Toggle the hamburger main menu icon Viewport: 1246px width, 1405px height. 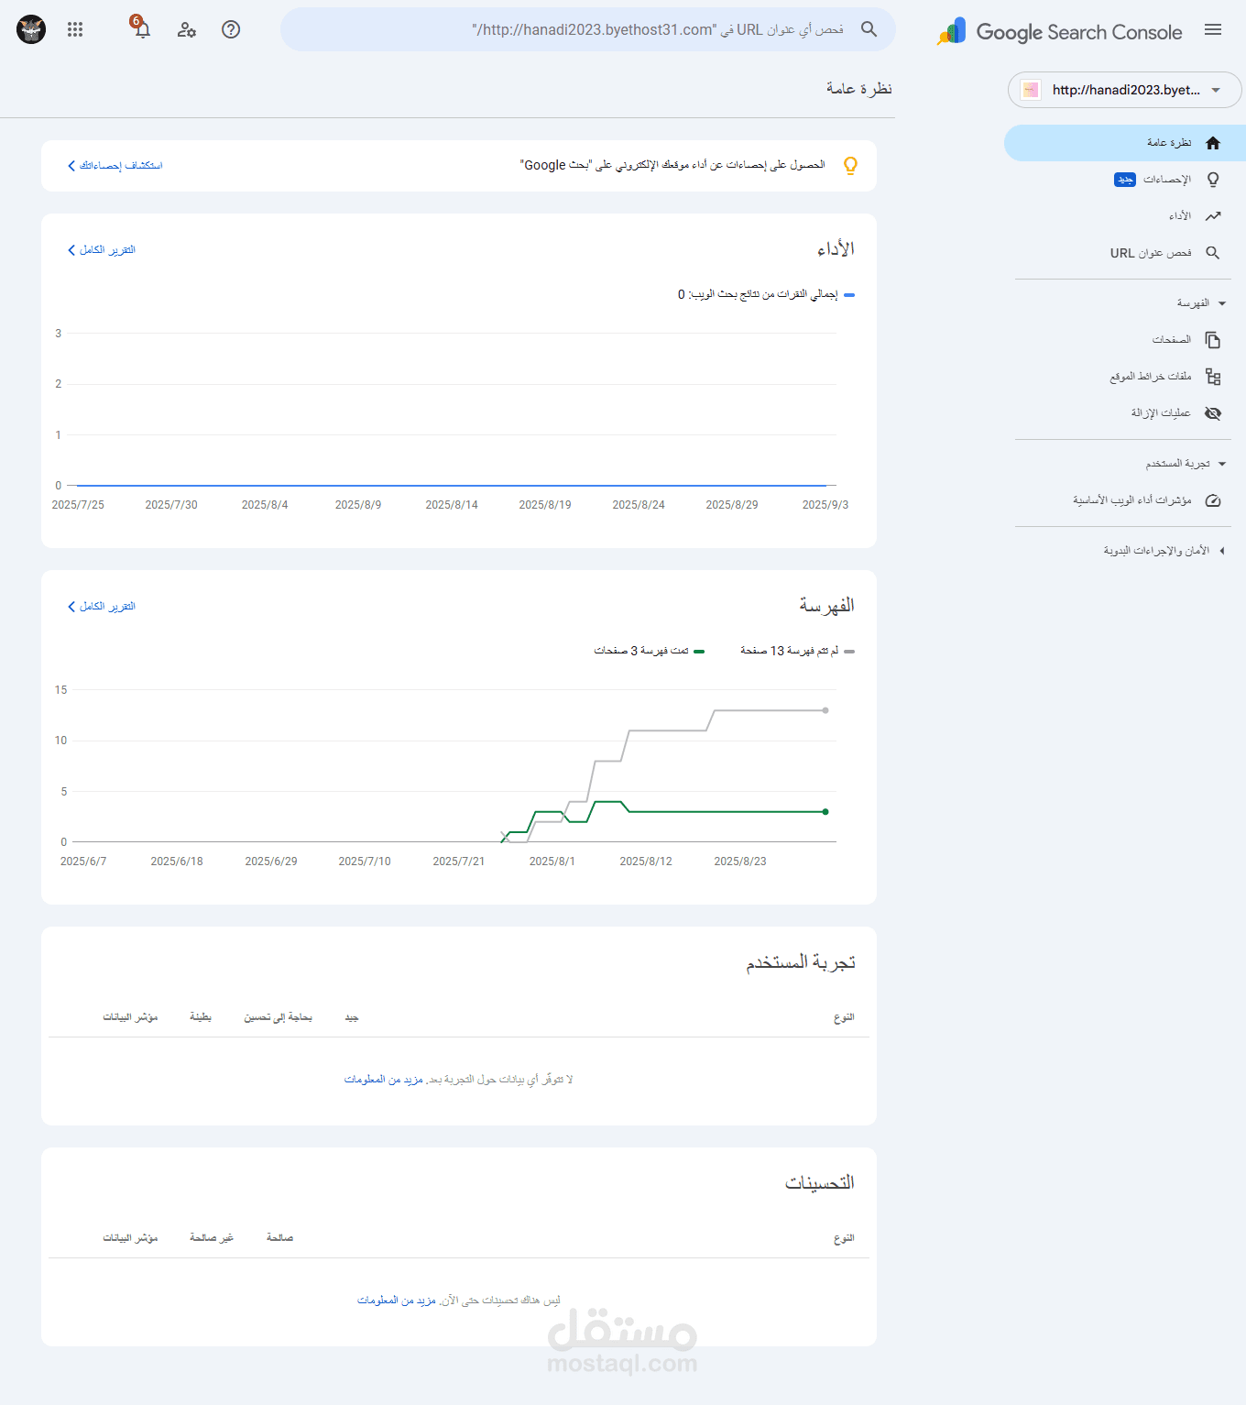(x=1213, y=30)
